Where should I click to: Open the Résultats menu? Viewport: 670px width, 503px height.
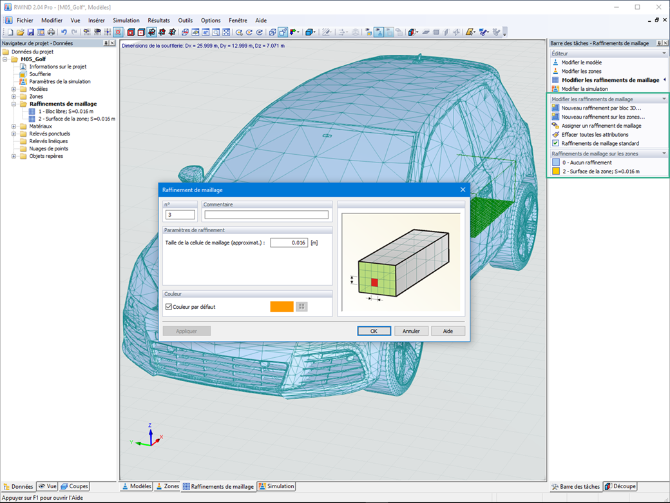(158, 21)
